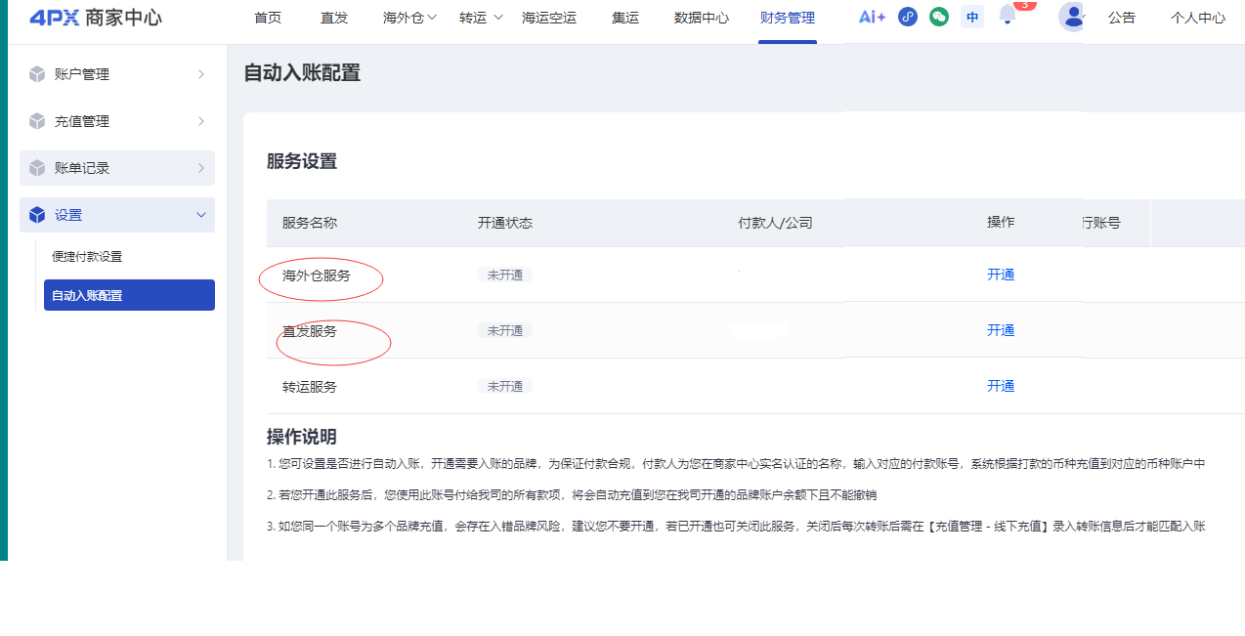Image resolution: width=1245 pixels, height=636 pixels.
Task: Click the blue cube icon beside 设置
Action: pyautogui.click(x=37, y=215)
